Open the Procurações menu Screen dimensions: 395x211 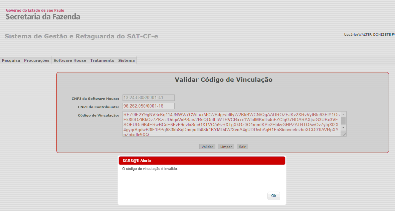pos(36,60)
